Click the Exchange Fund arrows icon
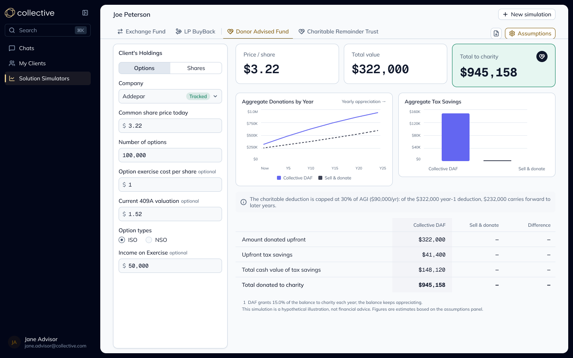Image resolution: width=573 pixels, height=358 pixels. point(120,31)
